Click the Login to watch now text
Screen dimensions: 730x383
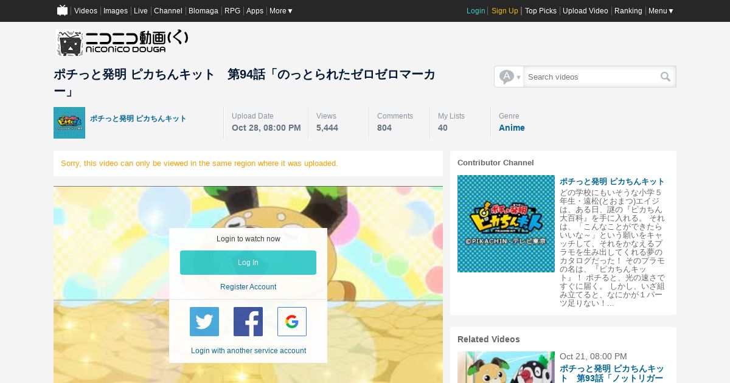[248, 239]
